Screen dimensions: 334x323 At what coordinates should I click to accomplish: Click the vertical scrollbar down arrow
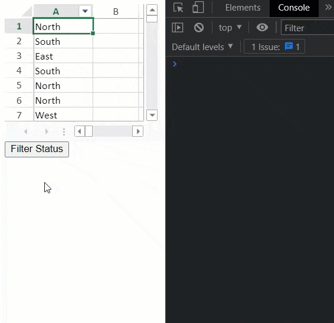pyautogui.click(x=152, y=115)
